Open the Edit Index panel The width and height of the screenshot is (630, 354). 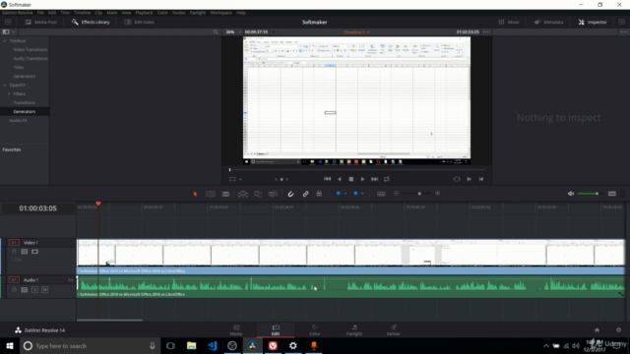click(x=140, y=22)
